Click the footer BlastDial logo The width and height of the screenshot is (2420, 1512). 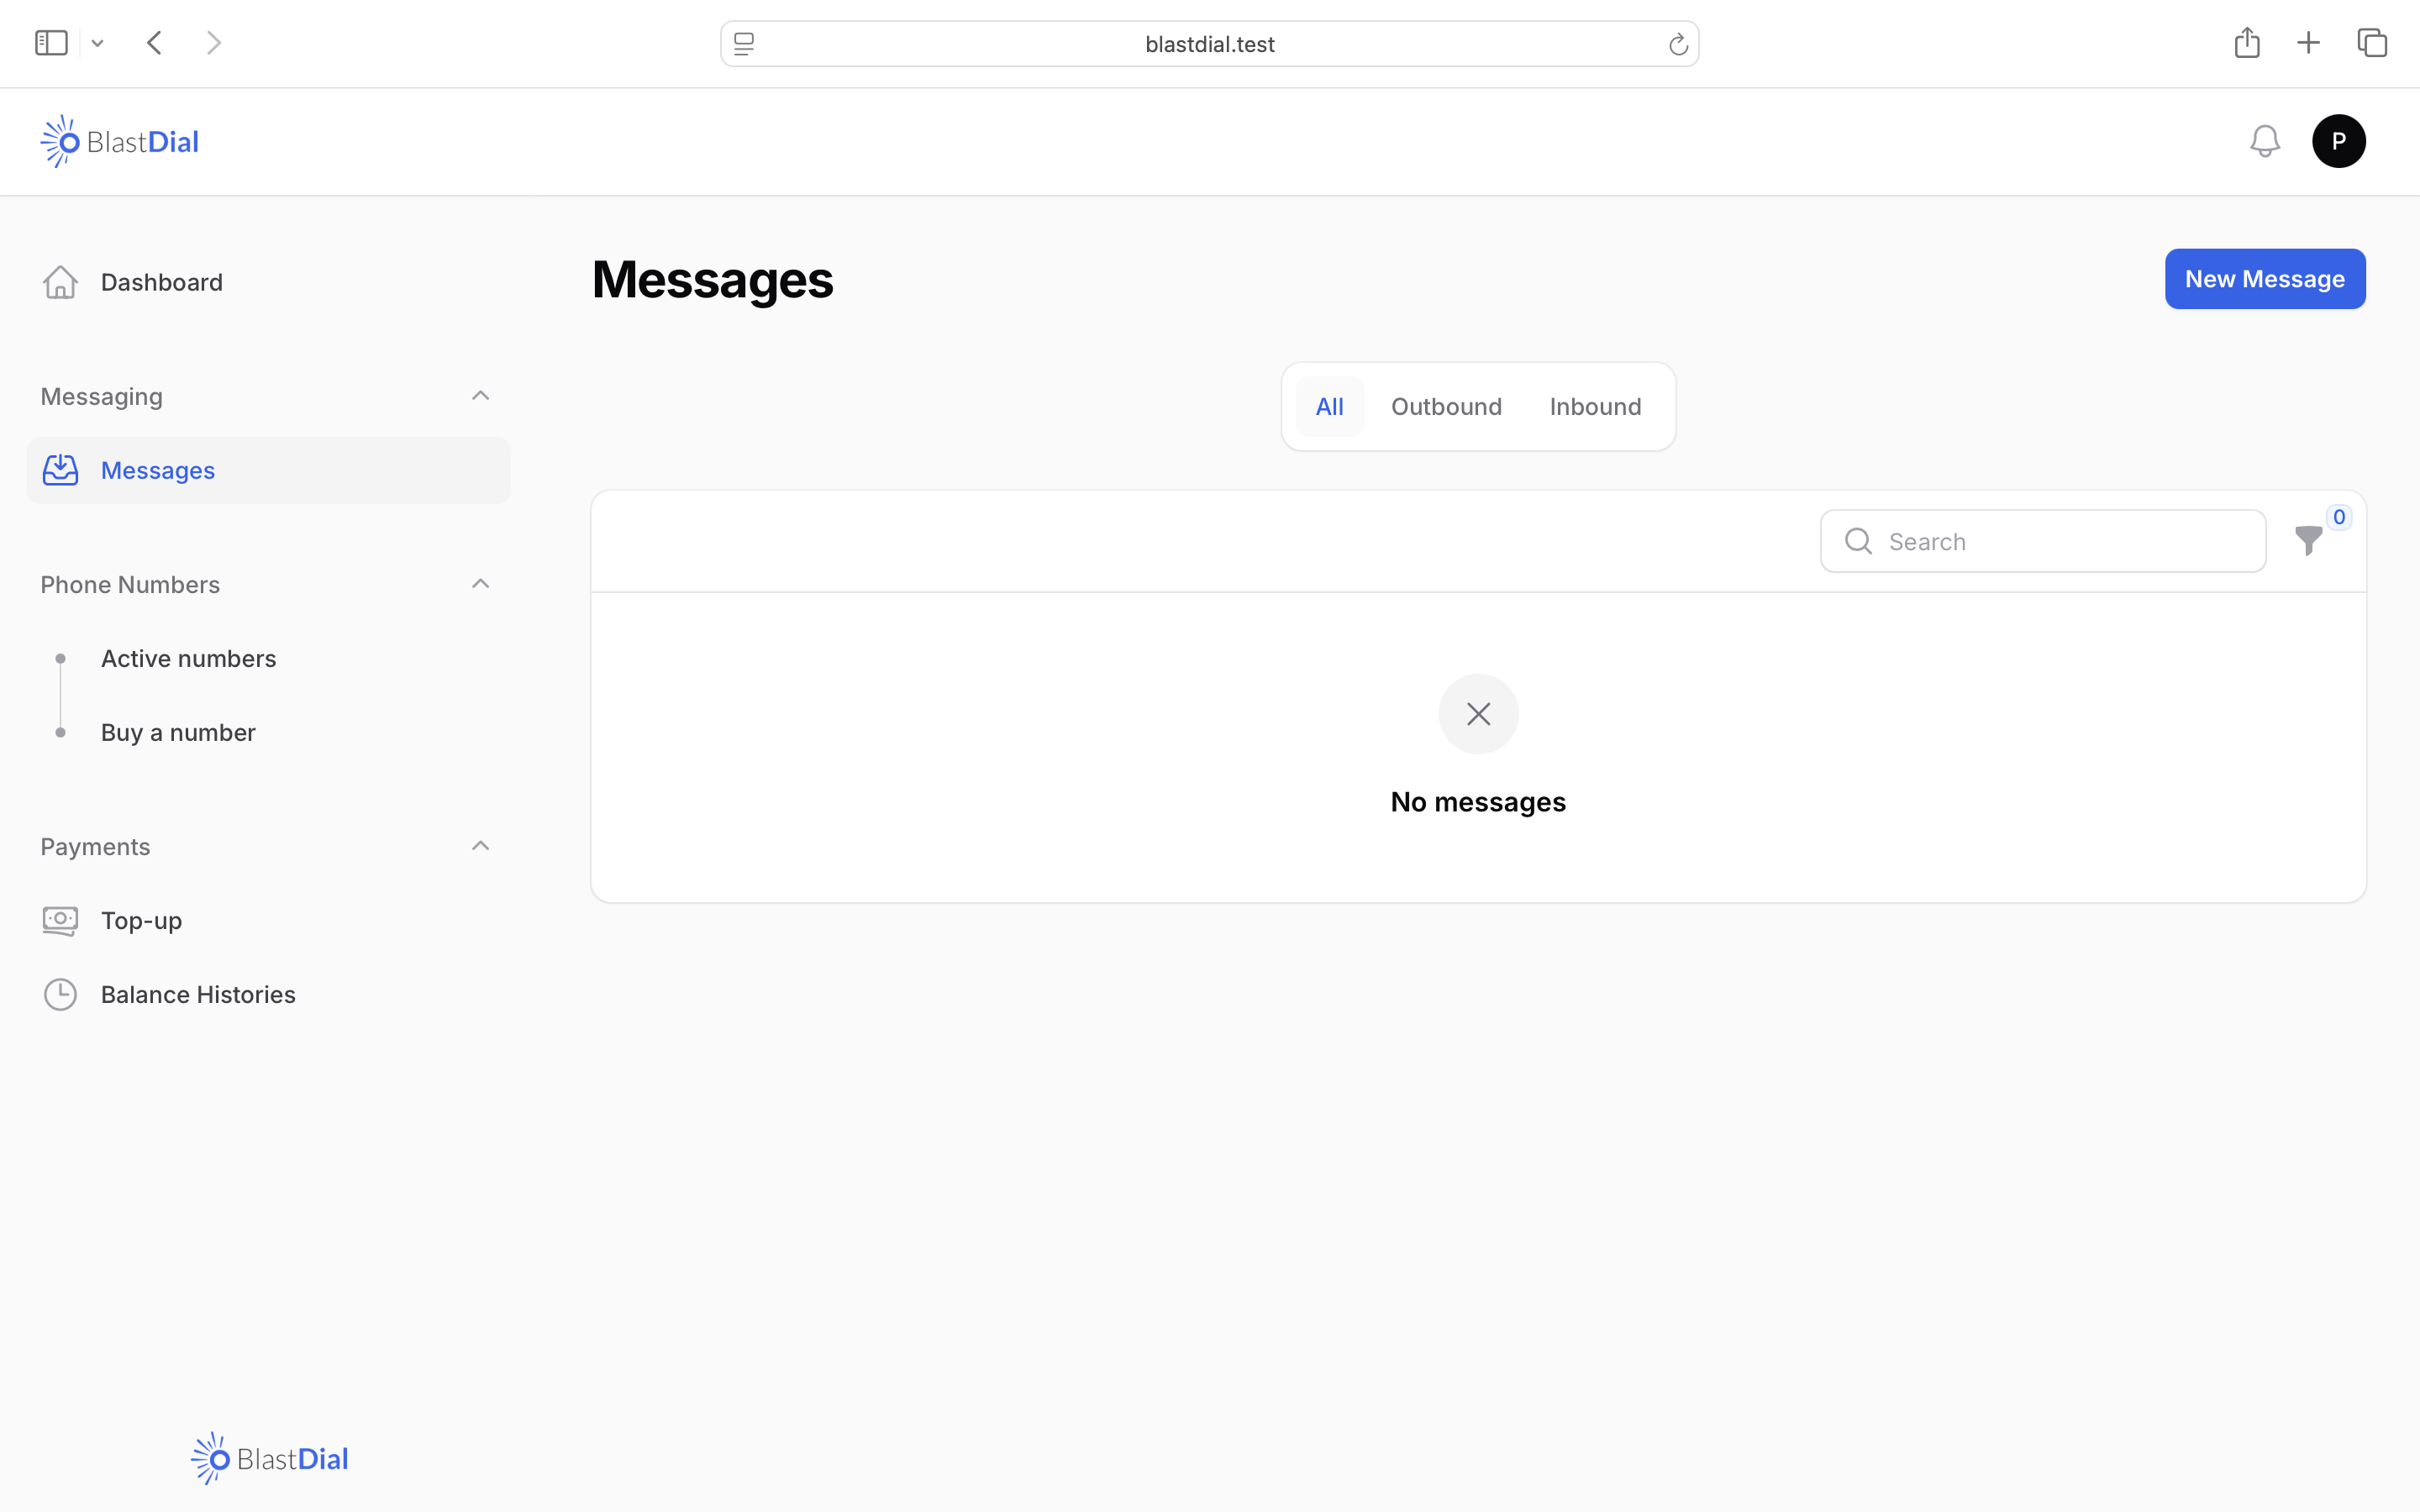coord(270,1458)
